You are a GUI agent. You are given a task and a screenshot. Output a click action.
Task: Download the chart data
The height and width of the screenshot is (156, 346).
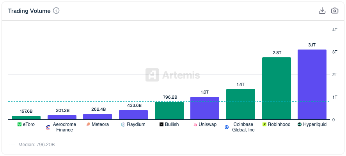[x=322, y=11]
